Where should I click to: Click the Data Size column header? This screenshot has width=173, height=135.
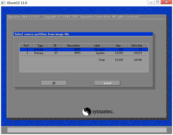pos(137,46)
